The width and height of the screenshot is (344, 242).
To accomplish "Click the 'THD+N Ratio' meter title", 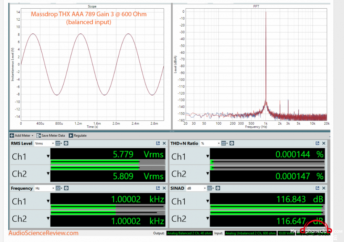I will pos(184,144).
